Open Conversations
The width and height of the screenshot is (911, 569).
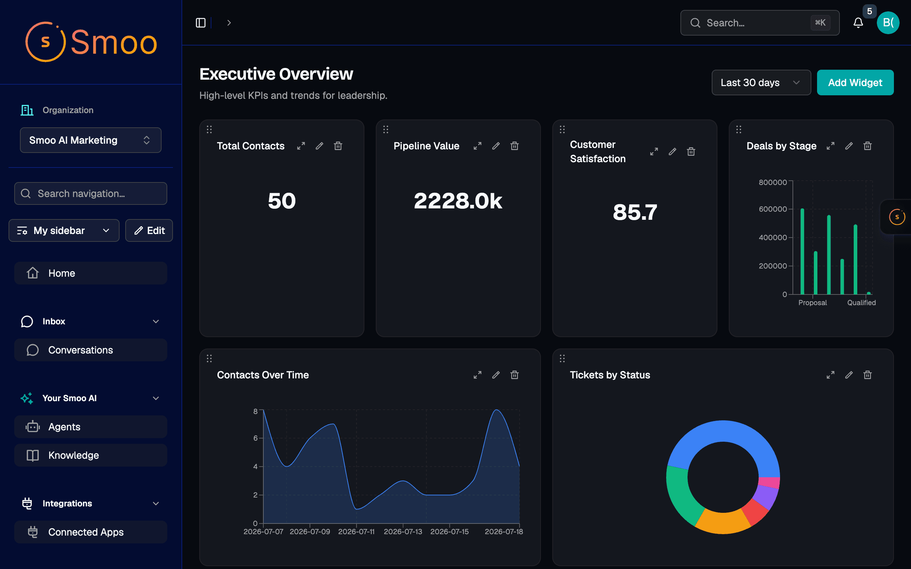[x=91, y=350]
